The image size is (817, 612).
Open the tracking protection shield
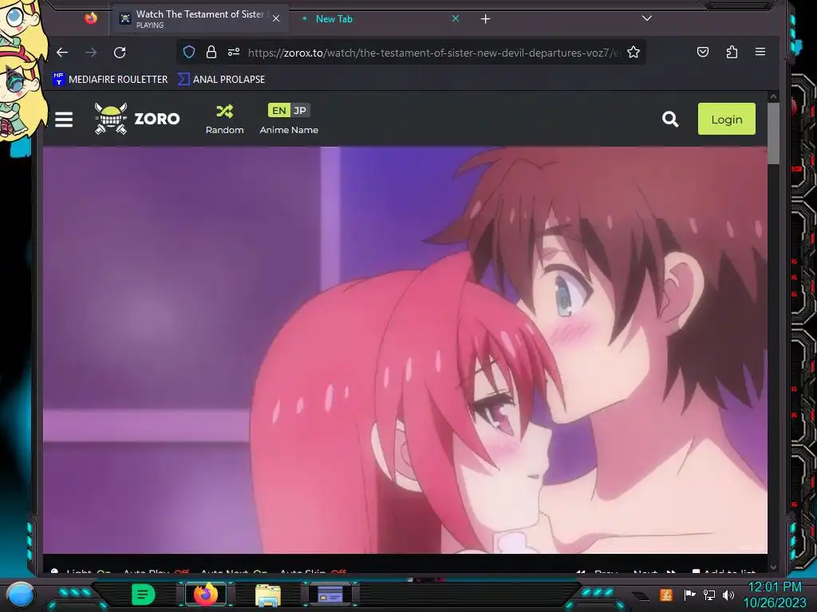(x=189, y=52)
